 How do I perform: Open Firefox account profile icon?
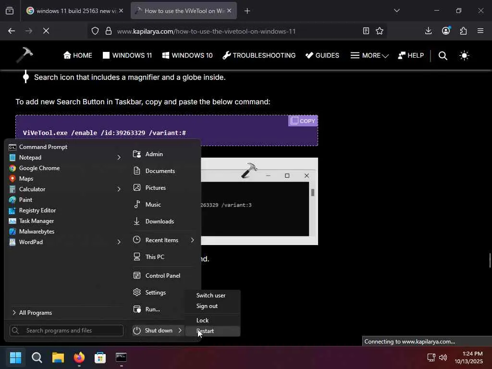coord(446,30)
